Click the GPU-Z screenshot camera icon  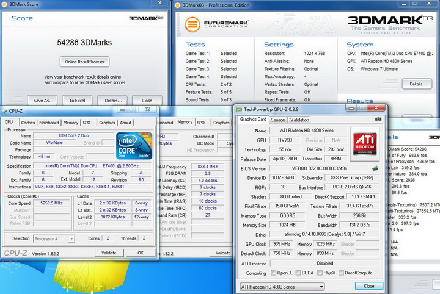[x=378, y=120]
